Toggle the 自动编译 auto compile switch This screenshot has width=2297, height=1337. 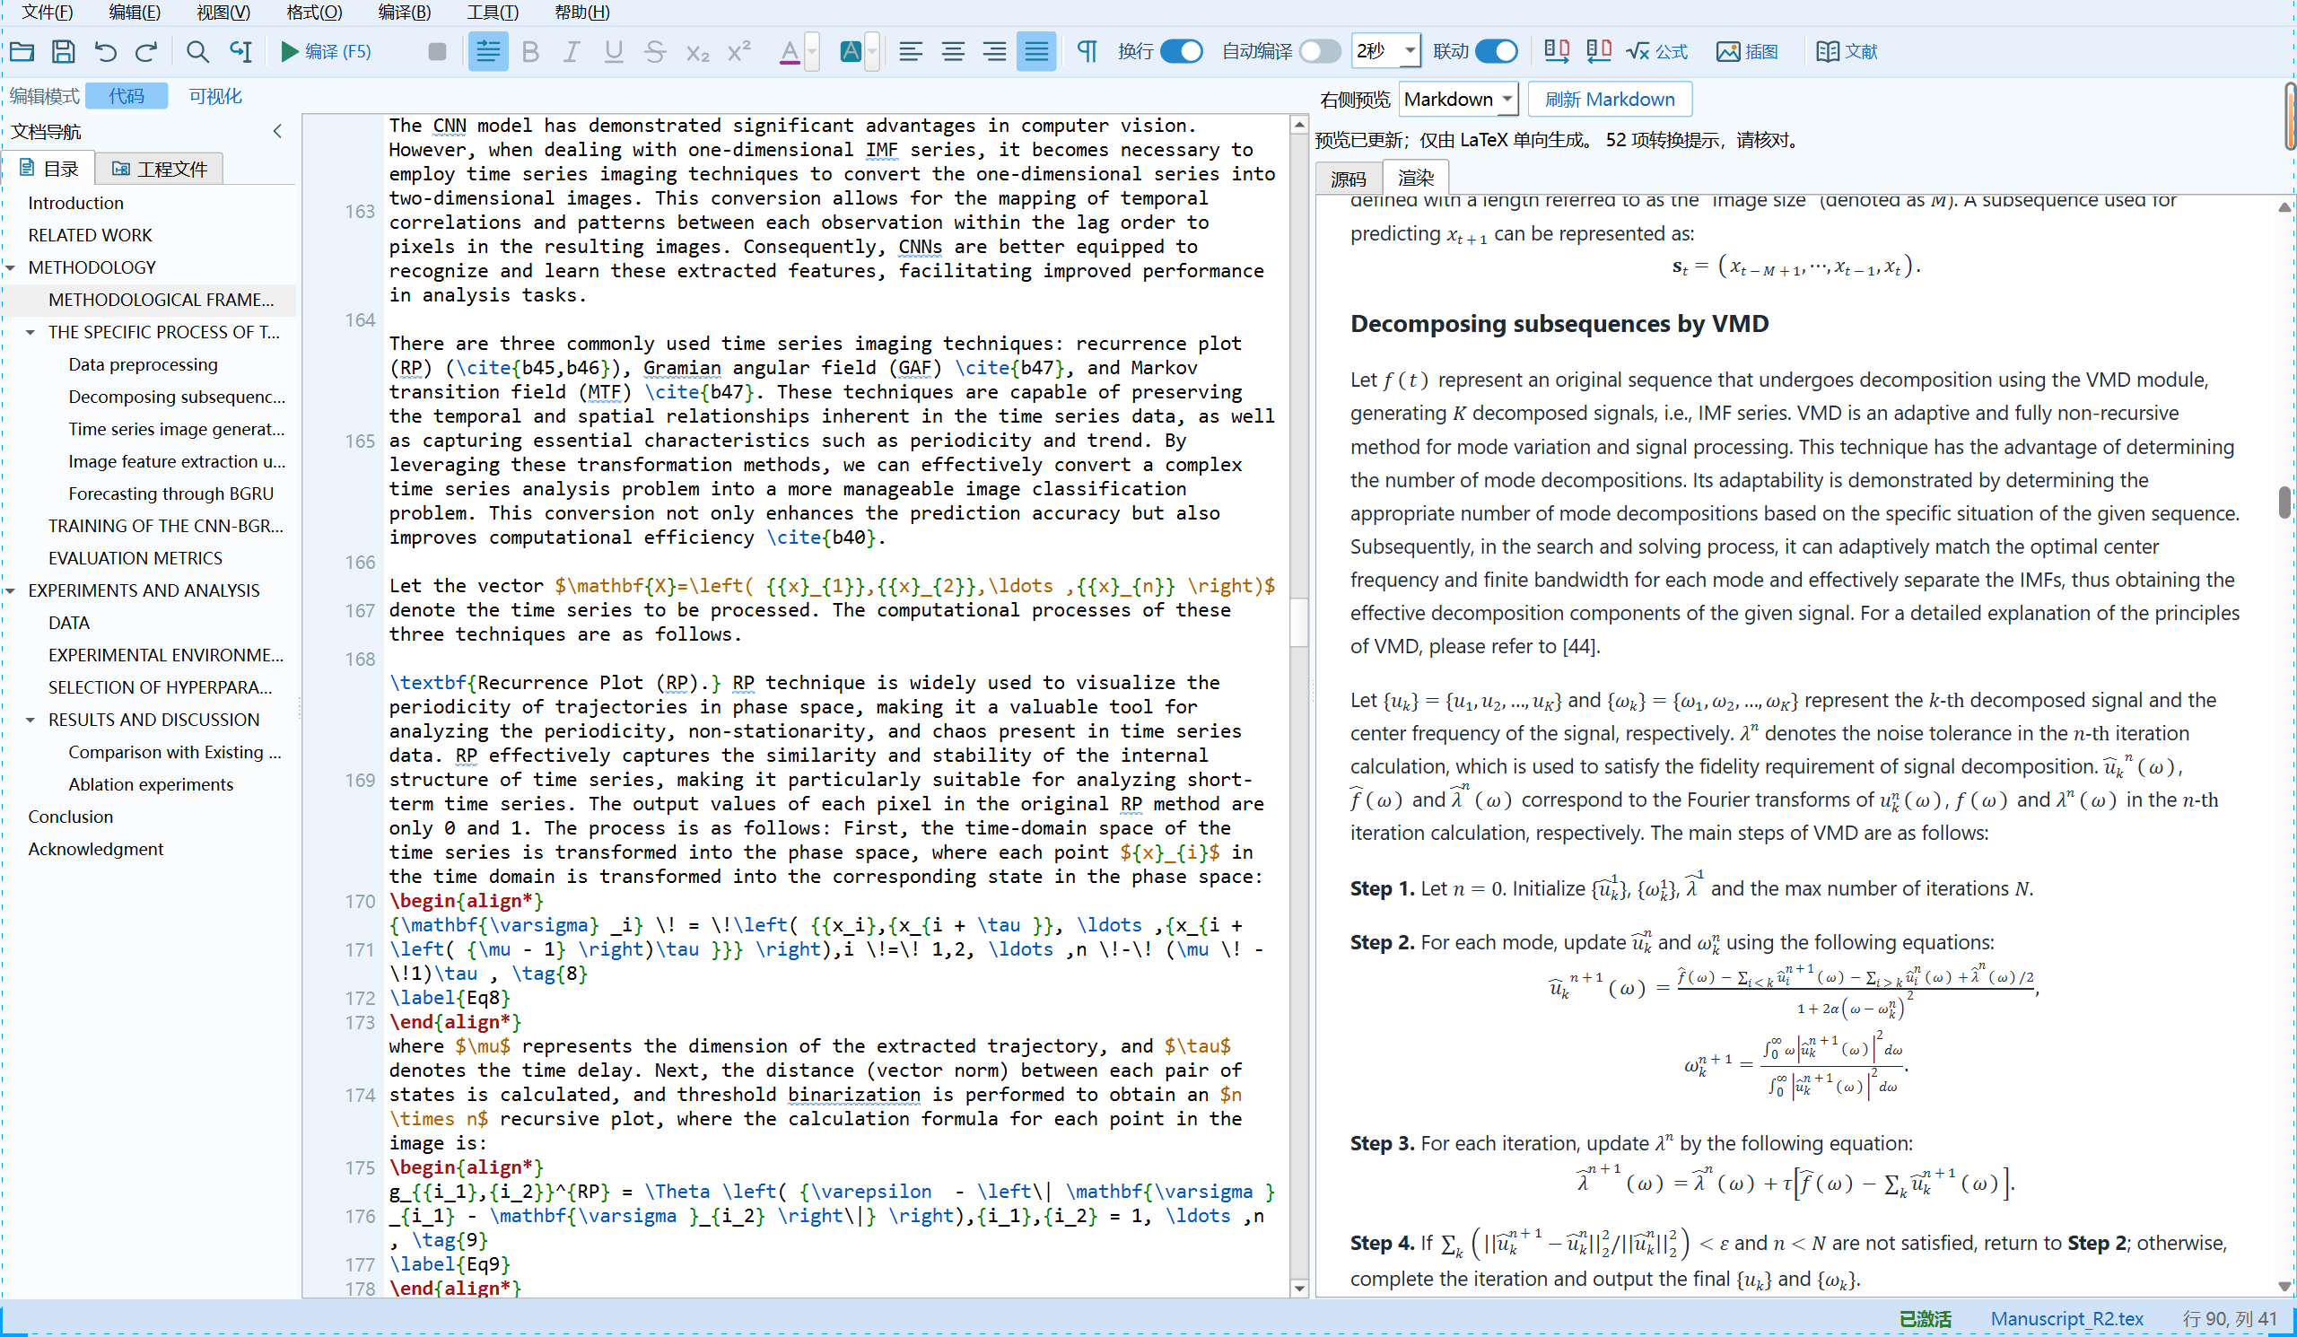pos(1320,51)
